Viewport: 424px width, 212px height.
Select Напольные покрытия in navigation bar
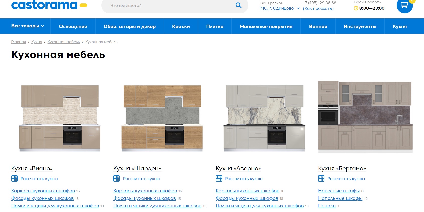266,26
